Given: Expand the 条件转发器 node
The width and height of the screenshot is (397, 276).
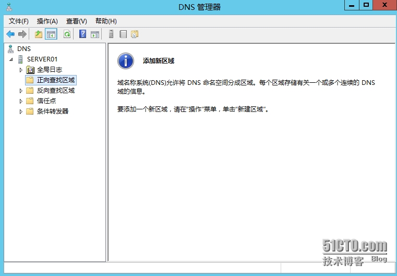Looking at the screenshot, I should 21,111.
